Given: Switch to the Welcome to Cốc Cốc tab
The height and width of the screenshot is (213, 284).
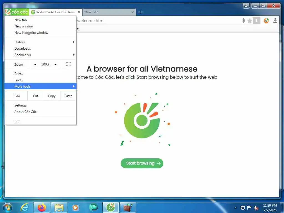Looking at the screenshot, I should click(x=55, y=12).
